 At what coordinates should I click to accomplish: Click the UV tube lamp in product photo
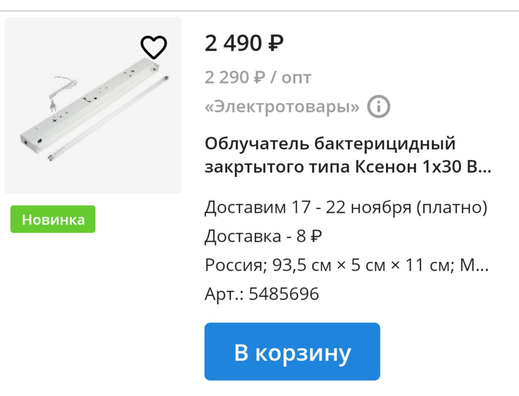(109, 118)
